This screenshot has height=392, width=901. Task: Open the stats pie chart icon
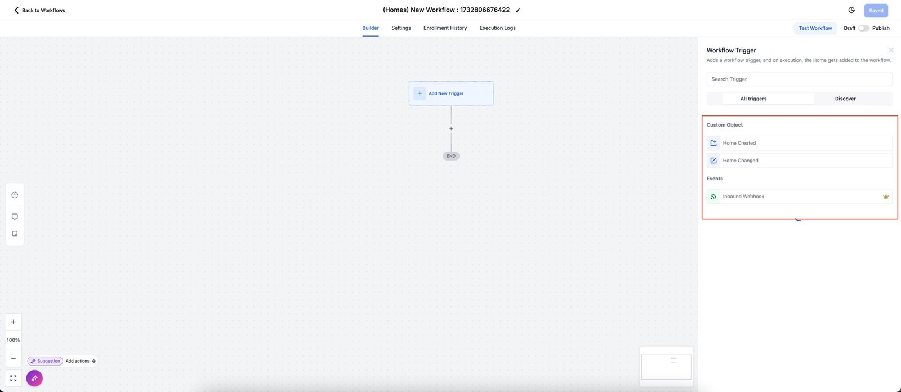point(15,195)
